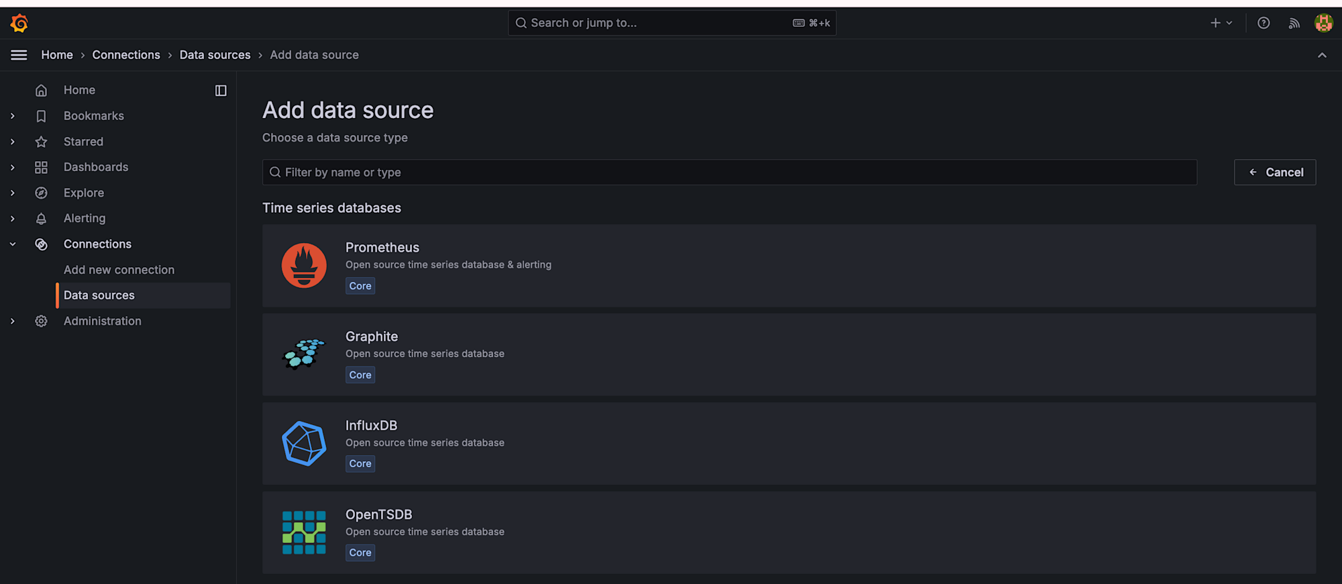Go to Explore in sidebar

click(x=84, y=193)
